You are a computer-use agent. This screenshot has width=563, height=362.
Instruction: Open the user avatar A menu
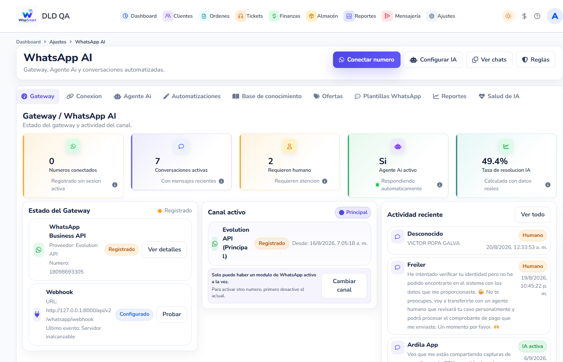pos(555,16)
